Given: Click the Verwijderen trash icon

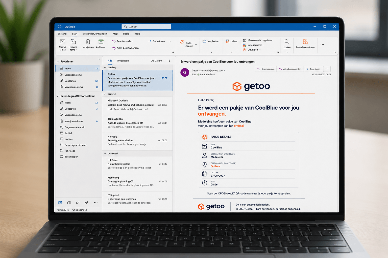Looking at the screenshot, I should pyautogui.click(x=88, y=42).
